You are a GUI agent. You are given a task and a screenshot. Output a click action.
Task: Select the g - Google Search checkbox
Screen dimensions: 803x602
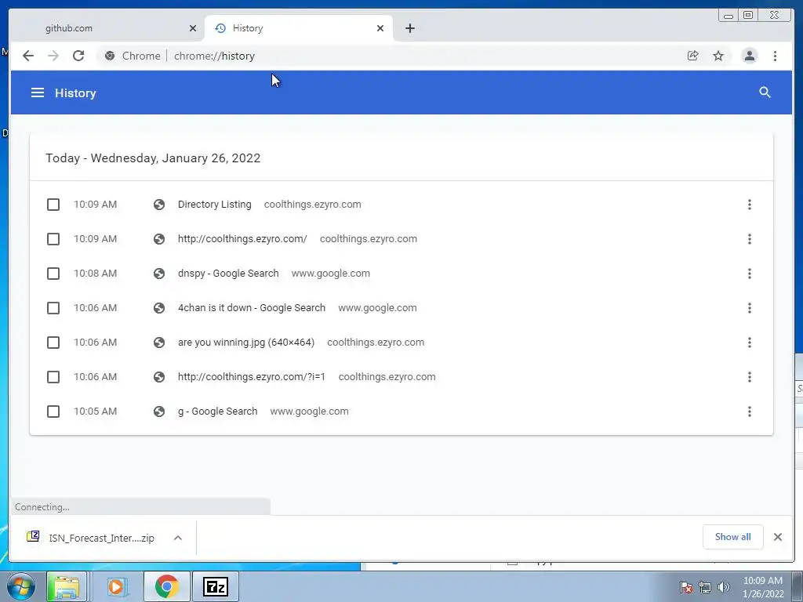coord(53,412)
